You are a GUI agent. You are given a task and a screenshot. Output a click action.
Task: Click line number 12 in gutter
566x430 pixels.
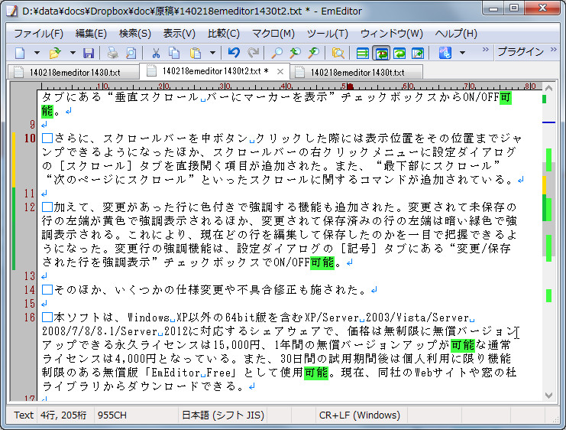[x=30, y=207]
